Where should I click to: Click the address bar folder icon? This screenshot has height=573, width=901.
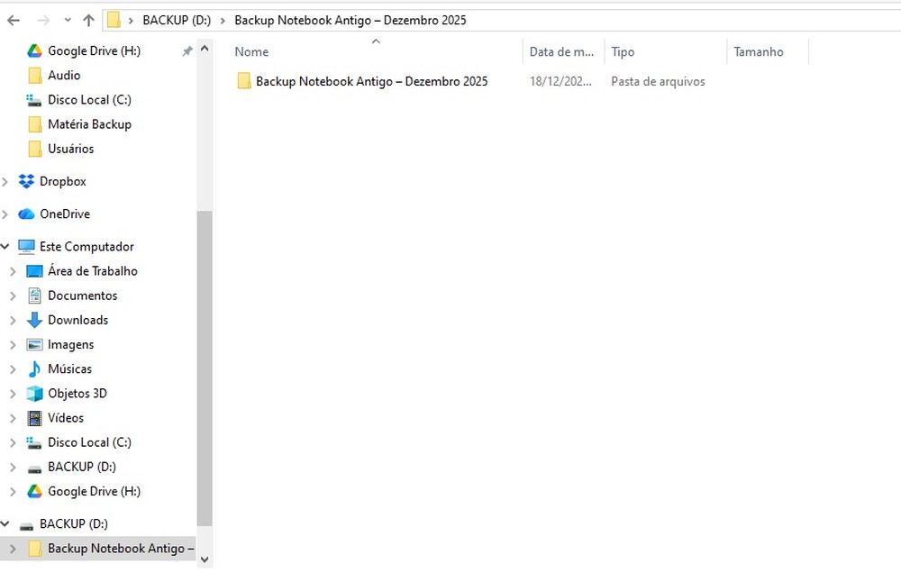click(114, 20)
